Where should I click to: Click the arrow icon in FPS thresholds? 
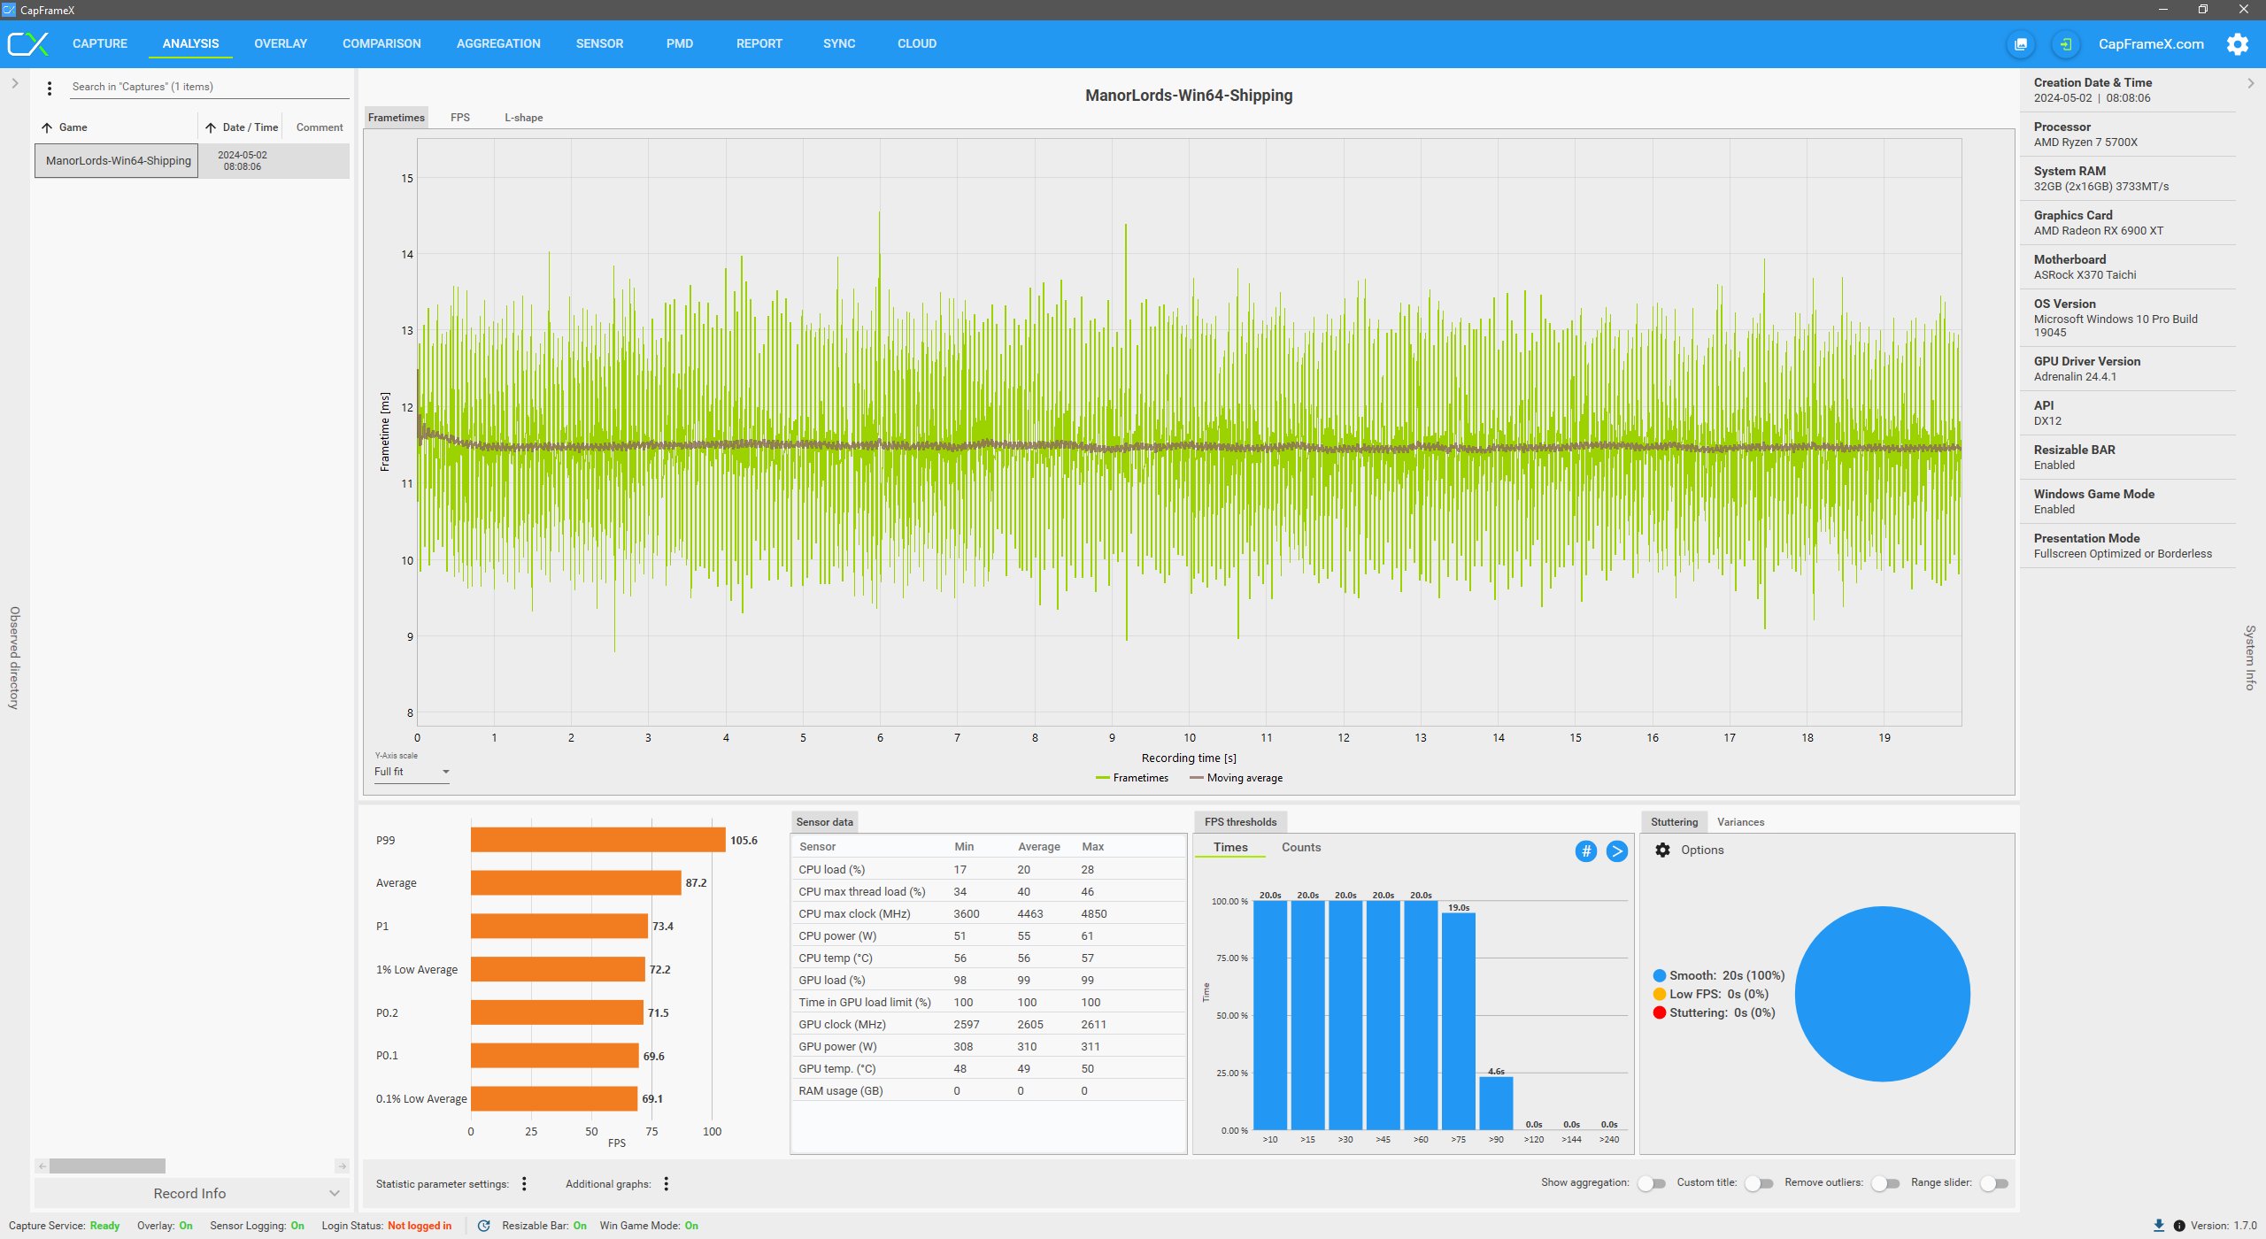1616,851
